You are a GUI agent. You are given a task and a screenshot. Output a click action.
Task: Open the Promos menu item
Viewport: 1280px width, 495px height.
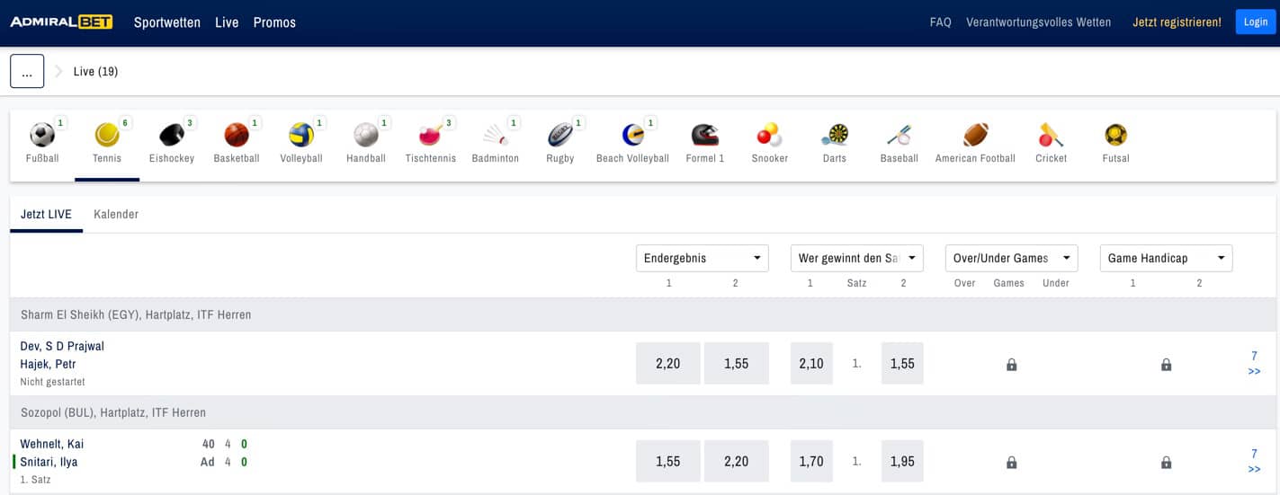[x=274, y=22]
